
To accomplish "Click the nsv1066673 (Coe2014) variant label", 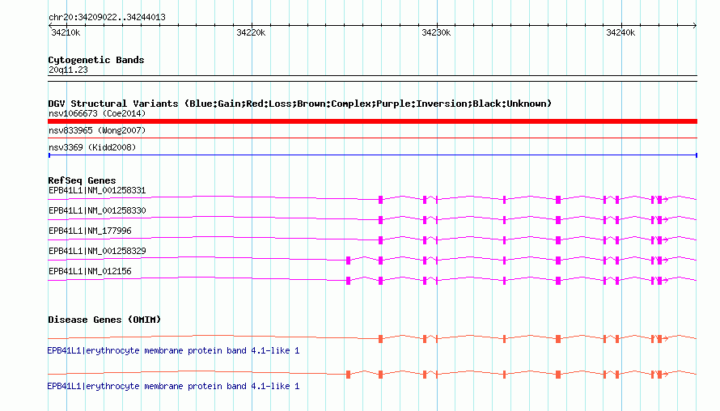I will tap(97, 113).
